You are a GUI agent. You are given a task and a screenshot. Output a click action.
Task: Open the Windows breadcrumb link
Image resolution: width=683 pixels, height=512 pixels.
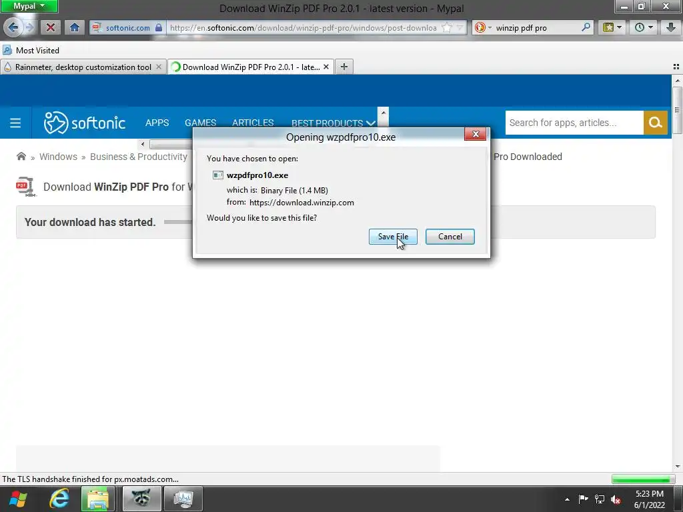[x=59, y=157]
